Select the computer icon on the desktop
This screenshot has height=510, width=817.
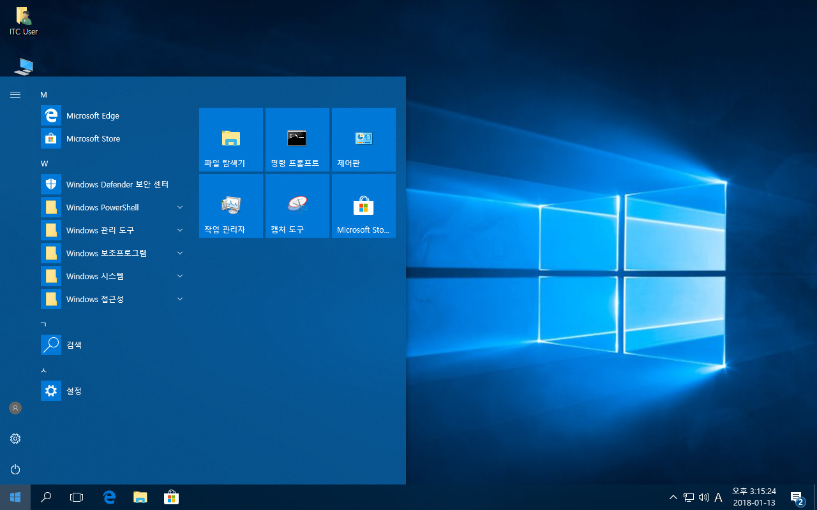tap(24, 66)
